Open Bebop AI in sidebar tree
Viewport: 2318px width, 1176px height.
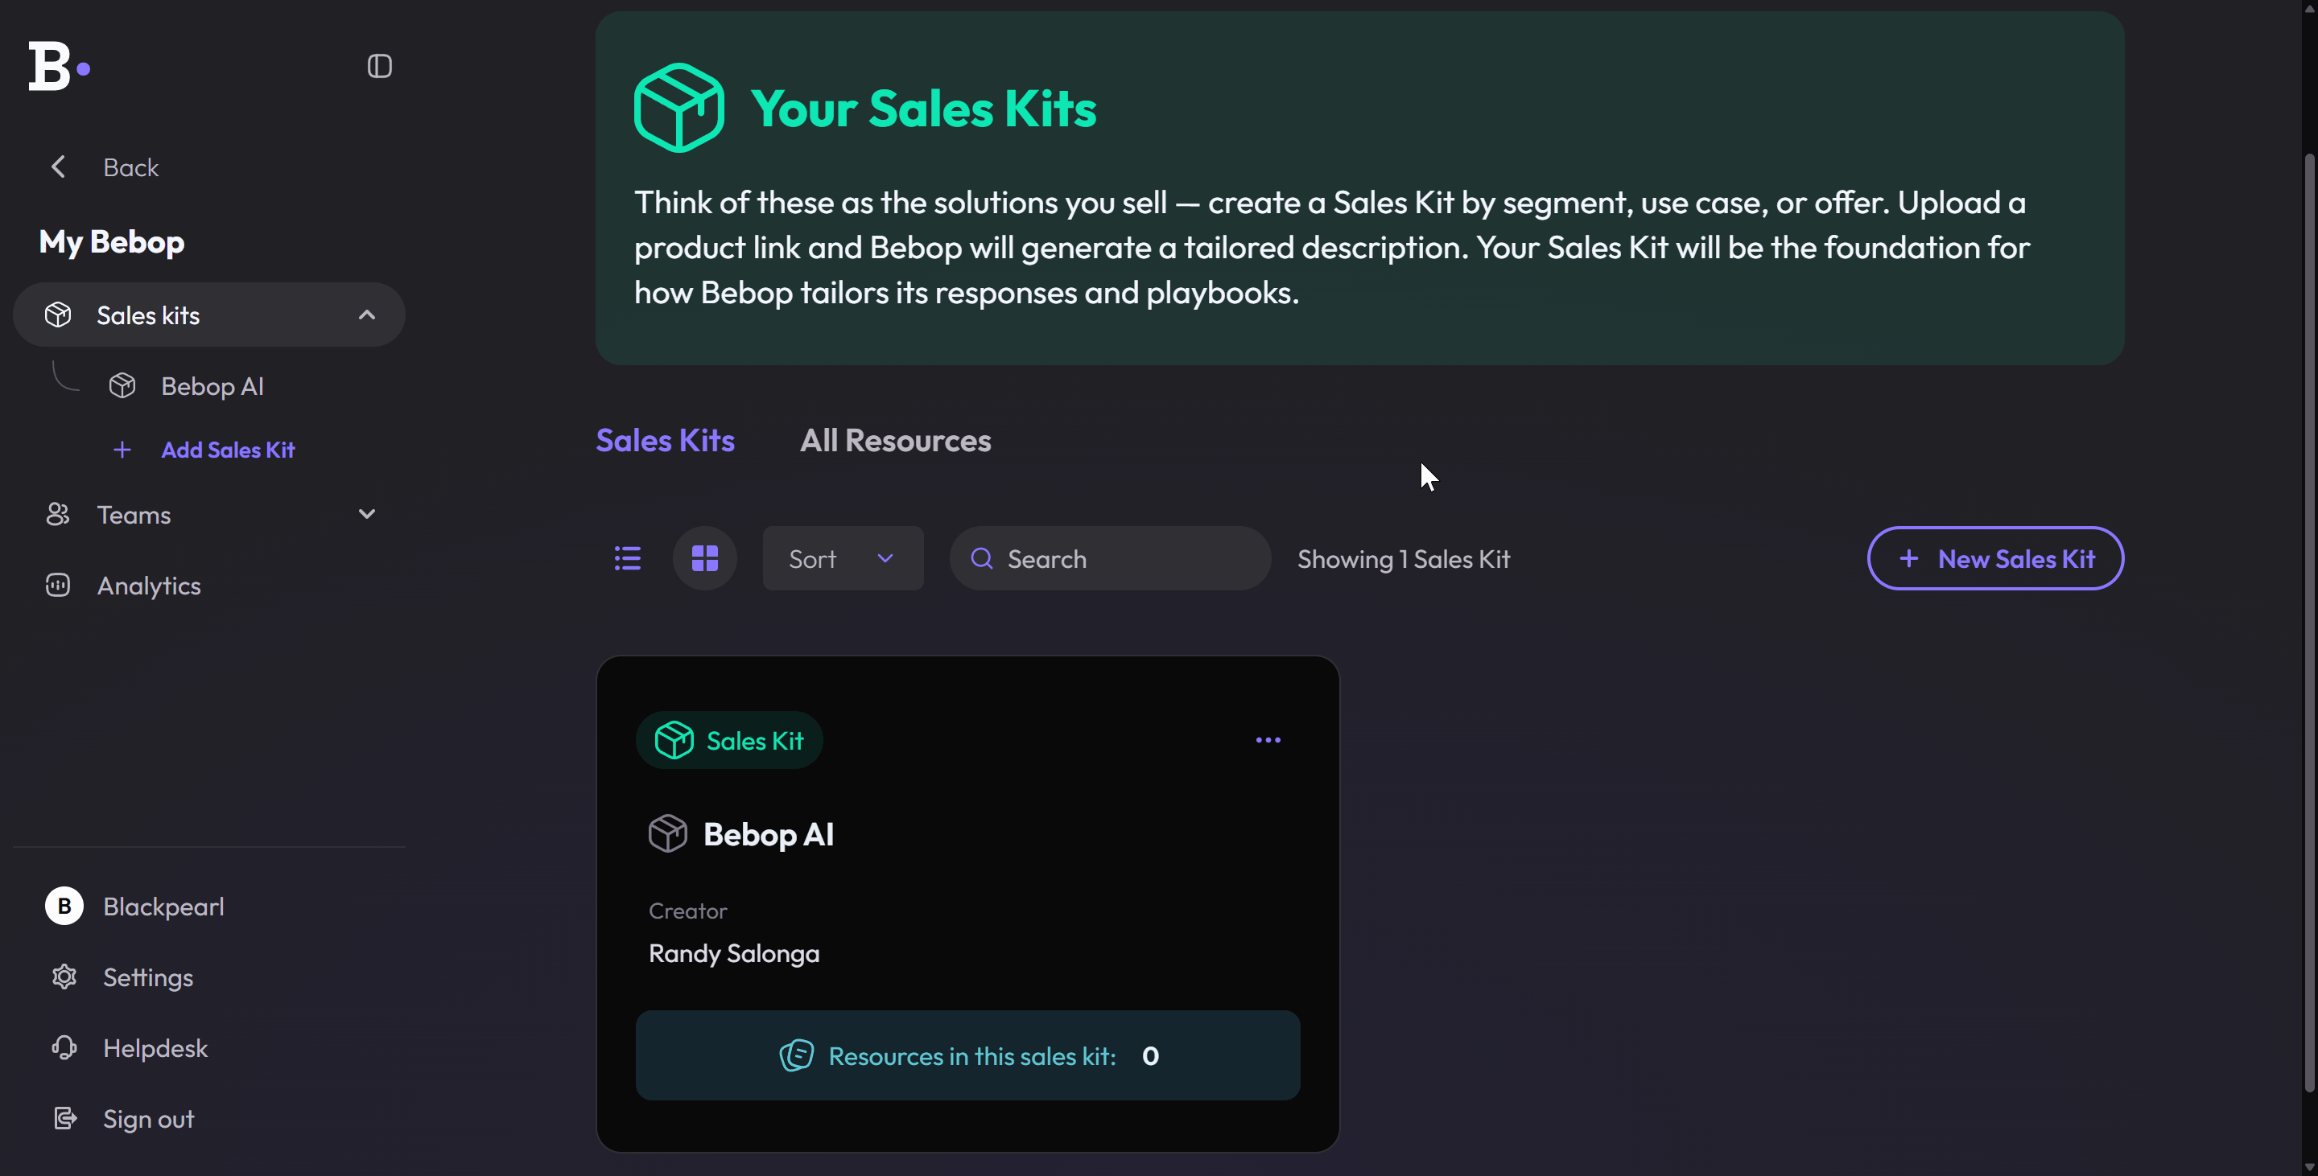point(212,387)
